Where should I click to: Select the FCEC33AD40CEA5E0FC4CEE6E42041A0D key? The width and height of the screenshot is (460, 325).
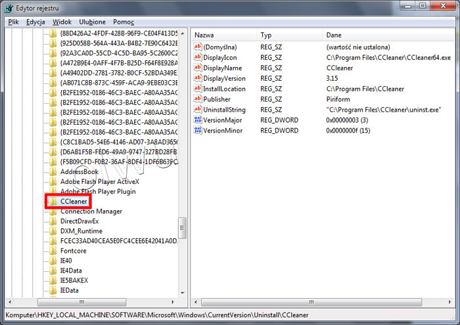click(118, 241)
